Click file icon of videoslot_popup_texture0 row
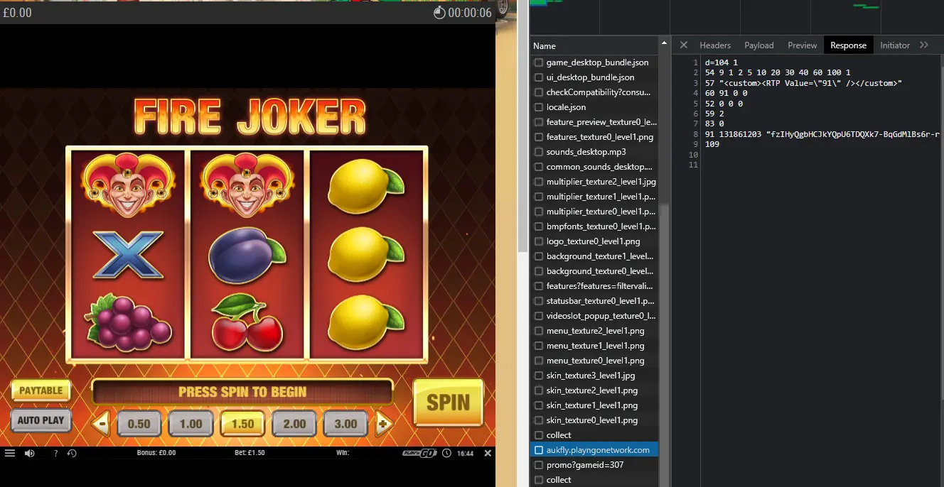 coord(539,316)
